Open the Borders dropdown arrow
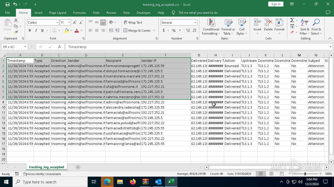Viewport: 334px width, 187px height. pos(59,30)
